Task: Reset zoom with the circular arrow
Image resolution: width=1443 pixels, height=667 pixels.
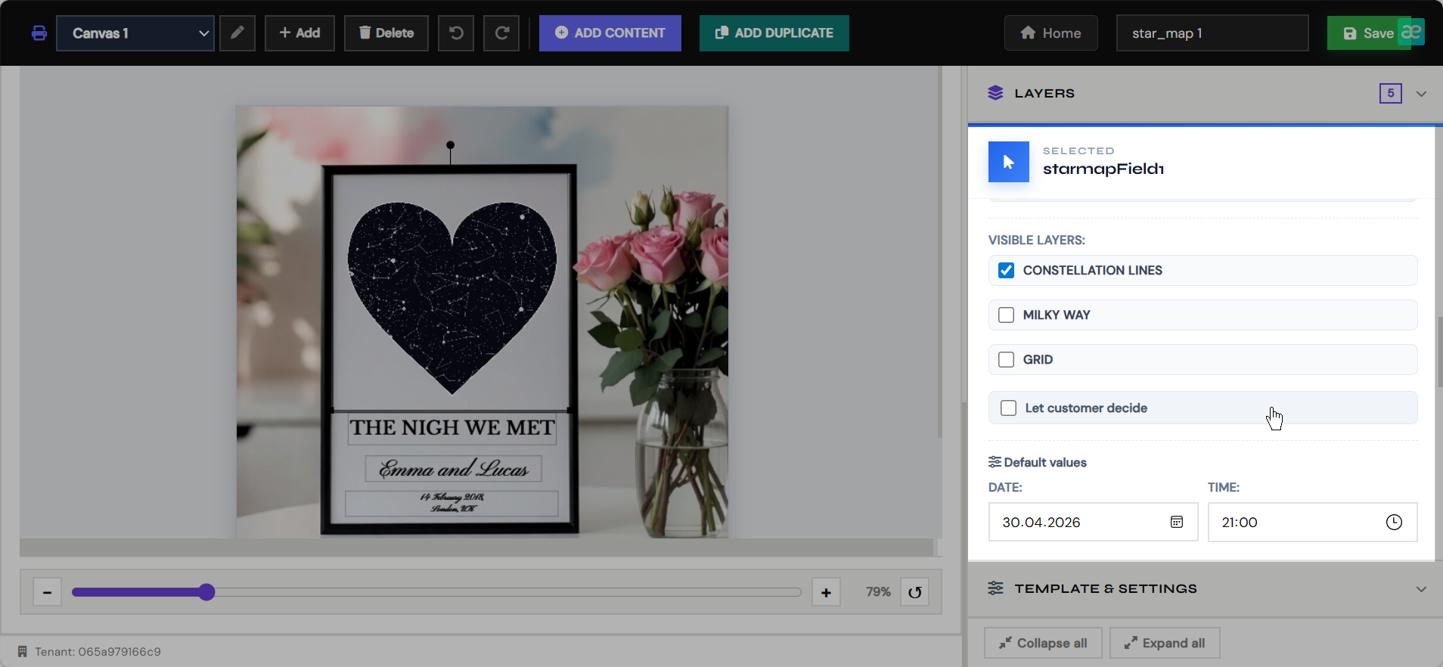Action: (x=915, y=592)
